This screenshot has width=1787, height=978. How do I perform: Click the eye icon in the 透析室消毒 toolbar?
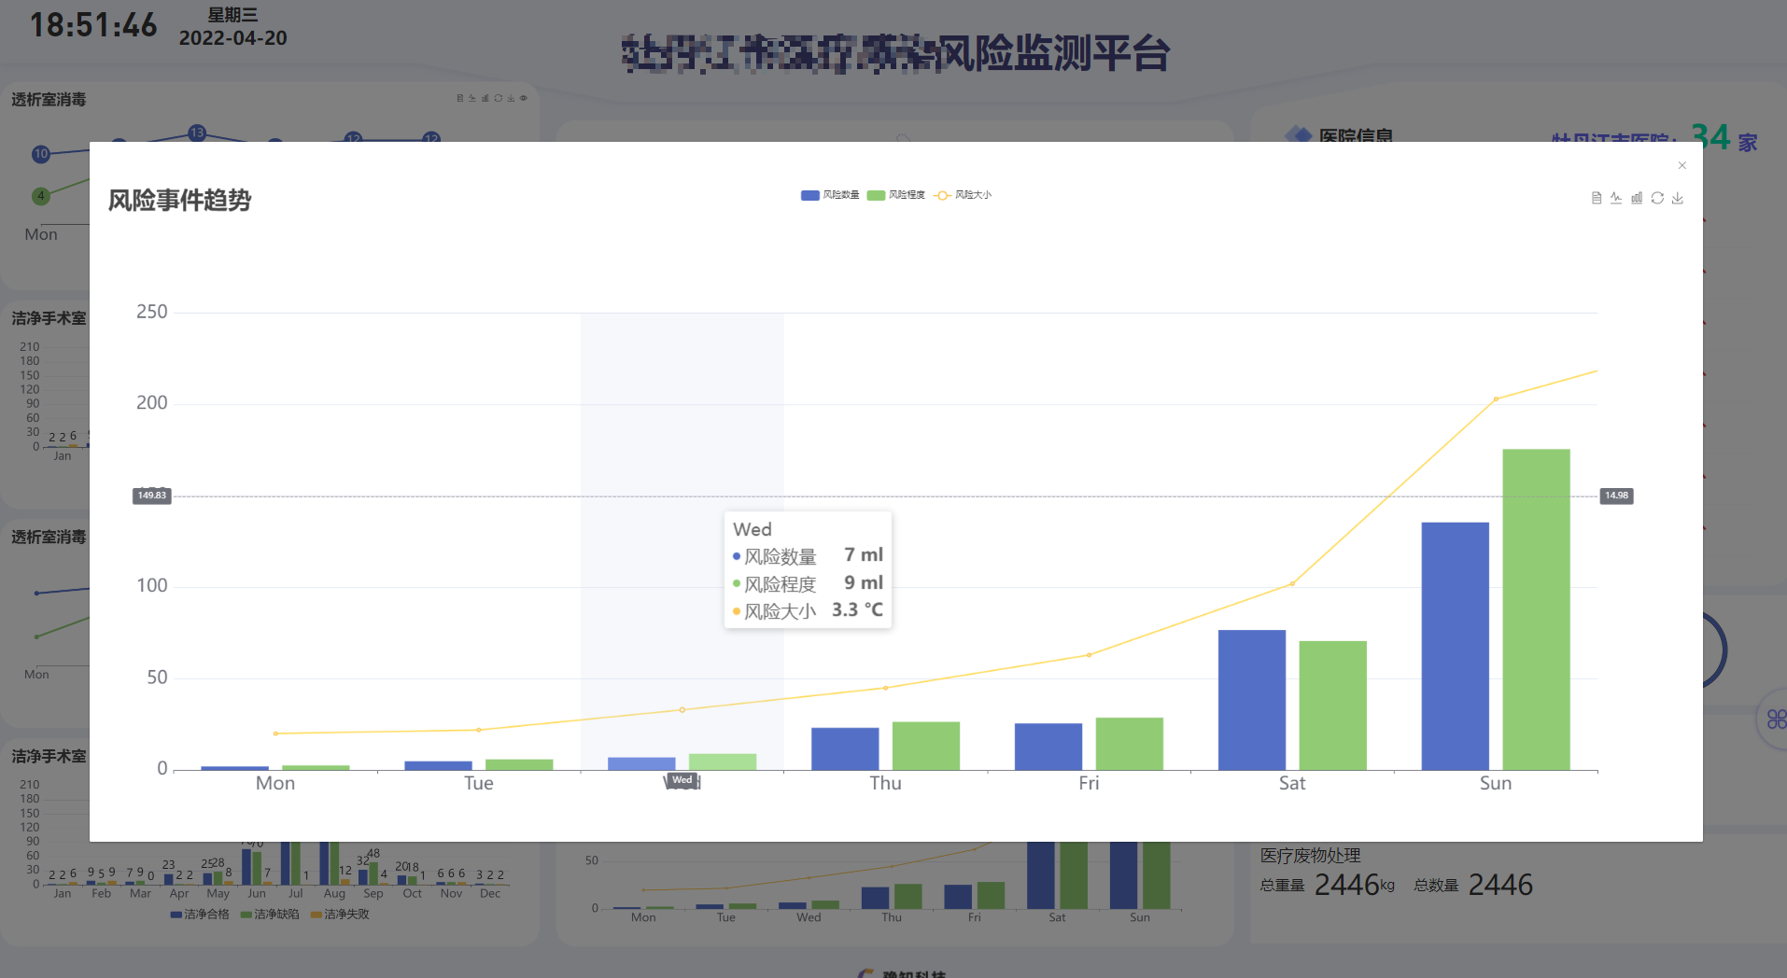[x=524, y=98]
